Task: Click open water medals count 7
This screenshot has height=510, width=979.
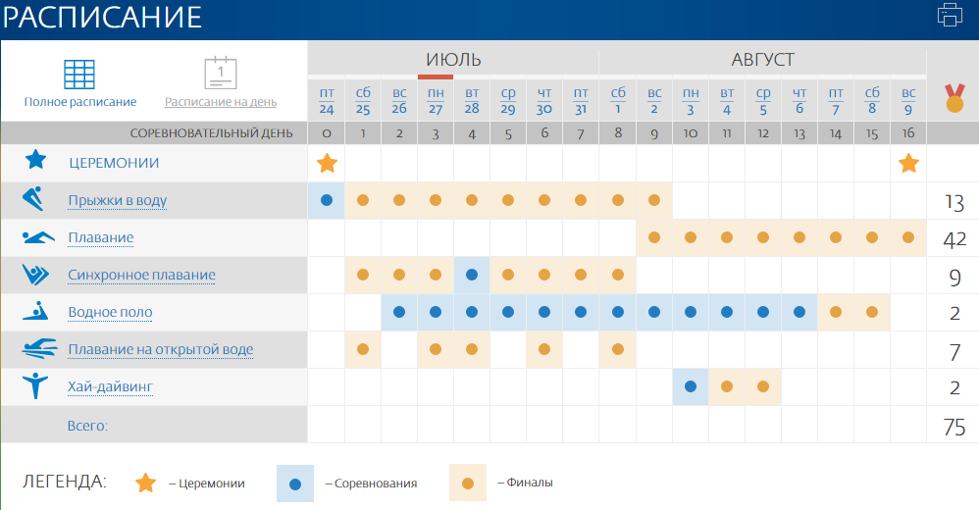Action: pos(954,353)
